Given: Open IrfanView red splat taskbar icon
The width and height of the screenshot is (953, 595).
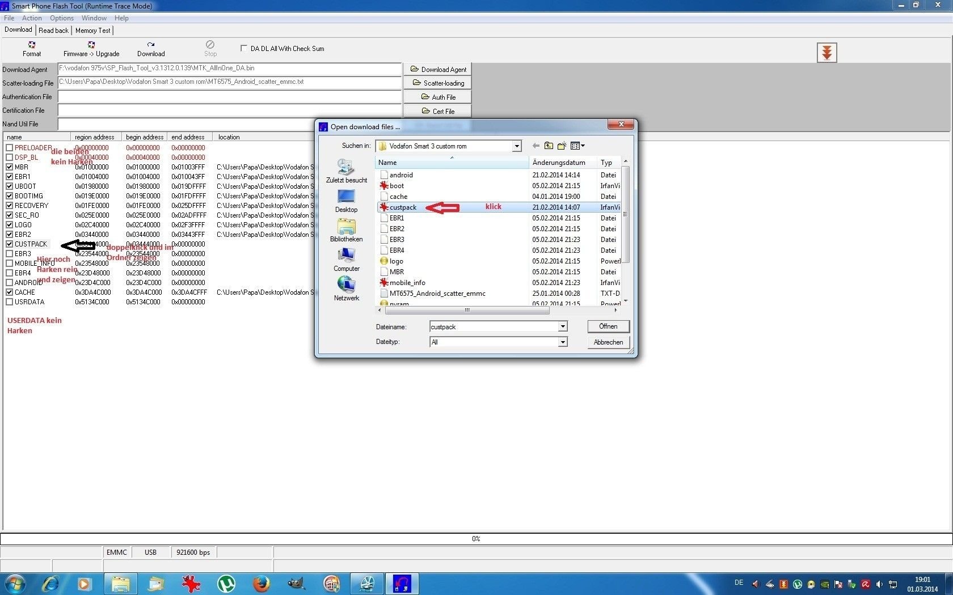Looking at the screenshot, I should click(x=191, y=584).
